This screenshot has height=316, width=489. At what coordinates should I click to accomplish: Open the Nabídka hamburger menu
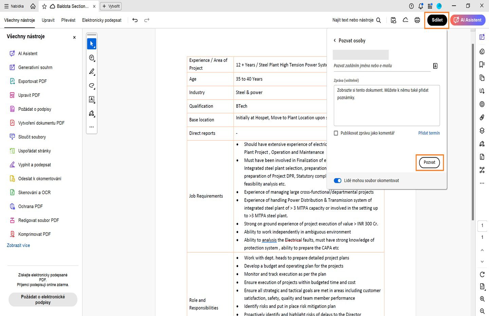pos(14,6)
